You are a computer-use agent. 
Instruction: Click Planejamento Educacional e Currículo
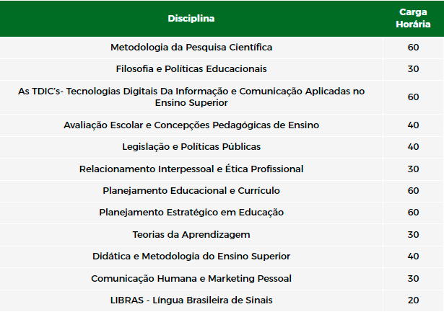191,190
